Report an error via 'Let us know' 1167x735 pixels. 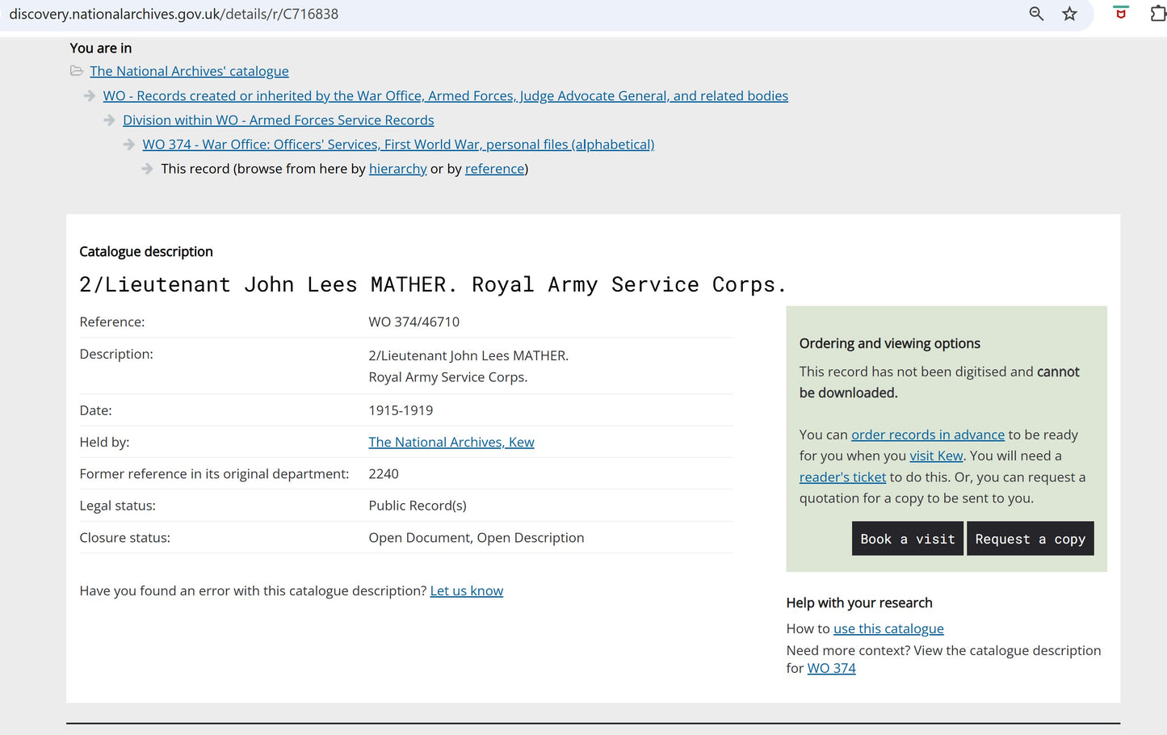pyautogui.click(x=466, y=590)
